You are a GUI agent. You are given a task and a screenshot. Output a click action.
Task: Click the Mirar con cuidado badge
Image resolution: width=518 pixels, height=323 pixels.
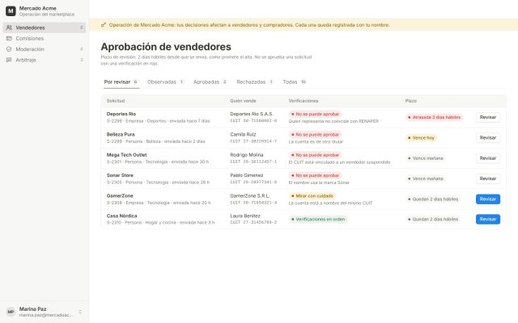point(312,196)
